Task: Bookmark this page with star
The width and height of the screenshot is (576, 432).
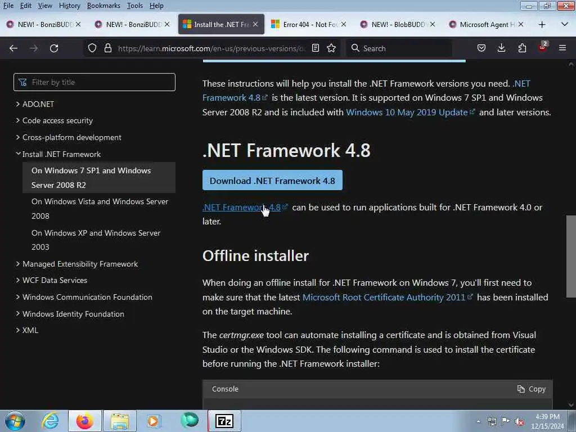Action: pyautogui.click(x=331, y=48)
